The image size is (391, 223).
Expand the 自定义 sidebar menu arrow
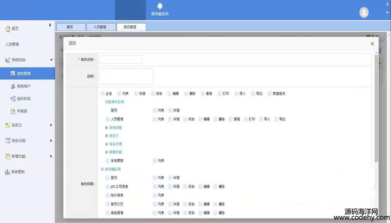tap(51, 125)
